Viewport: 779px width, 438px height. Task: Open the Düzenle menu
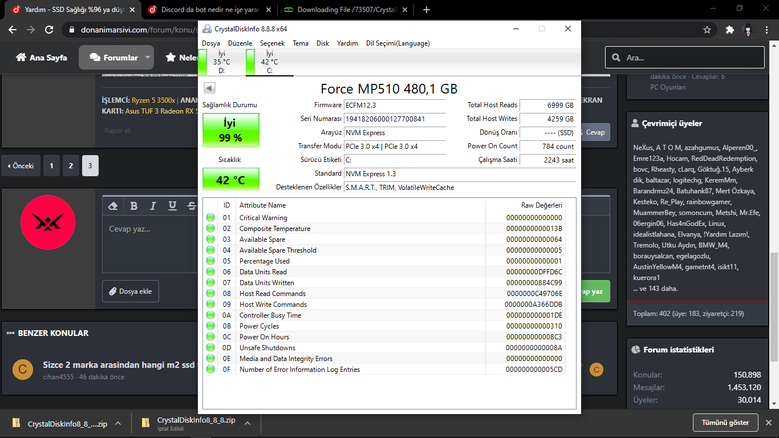(x=240, y=43)
